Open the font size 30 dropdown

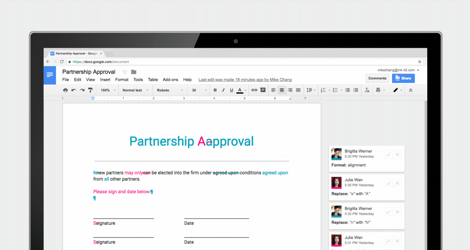coord(199,90)
